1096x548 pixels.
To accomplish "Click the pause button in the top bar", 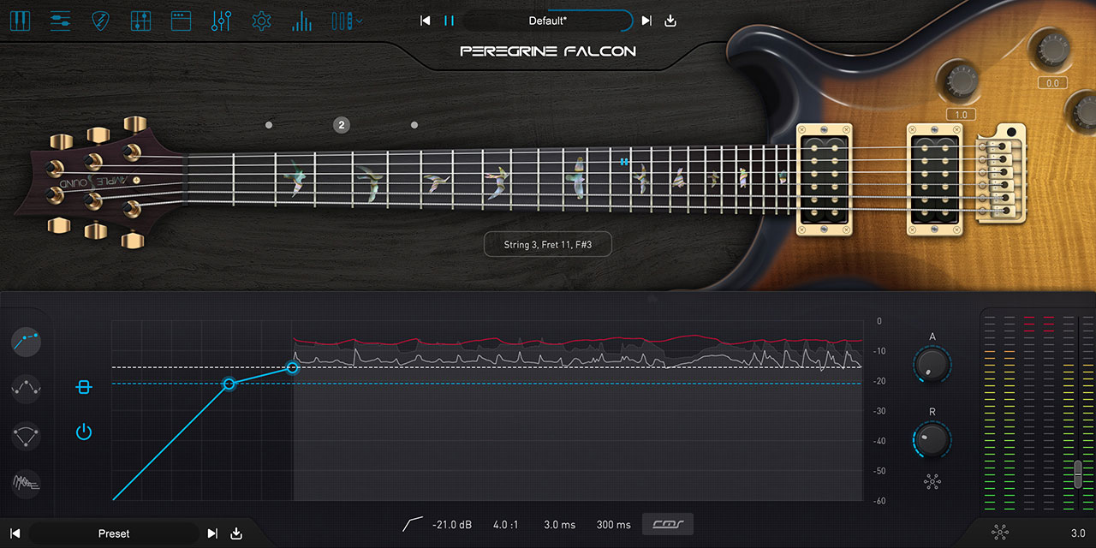I will click(449, 21).
